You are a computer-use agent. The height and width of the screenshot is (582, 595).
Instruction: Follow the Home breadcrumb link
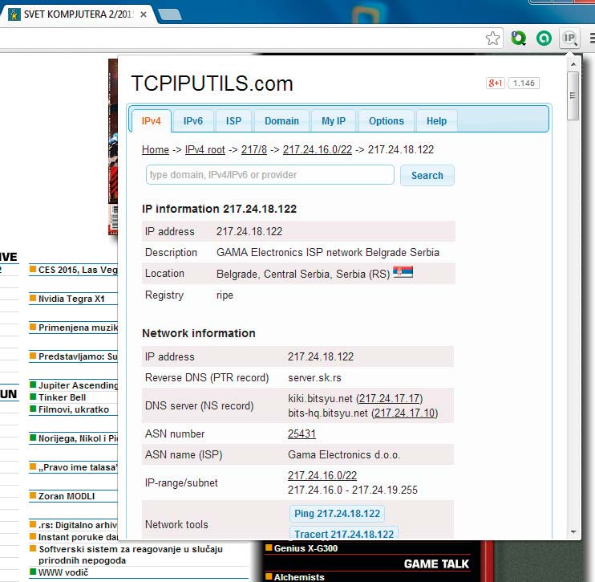[156, 149]
